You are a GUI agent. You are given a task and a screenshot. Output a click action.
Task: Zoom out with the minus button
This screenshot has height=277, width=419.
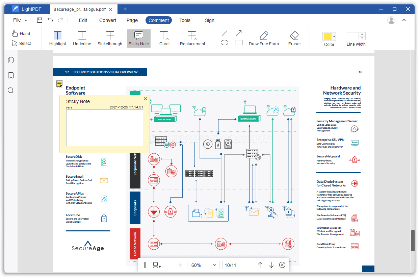[x=169, y=265]
